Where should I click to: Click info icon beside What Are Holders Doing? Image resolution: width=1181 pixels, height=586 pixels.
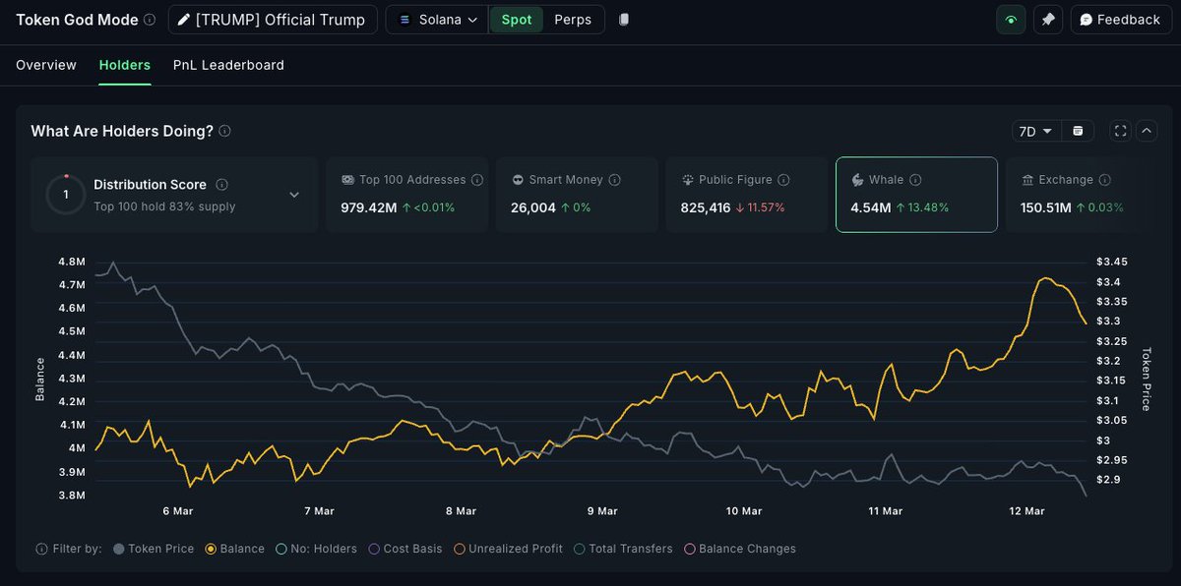[224, 131]
